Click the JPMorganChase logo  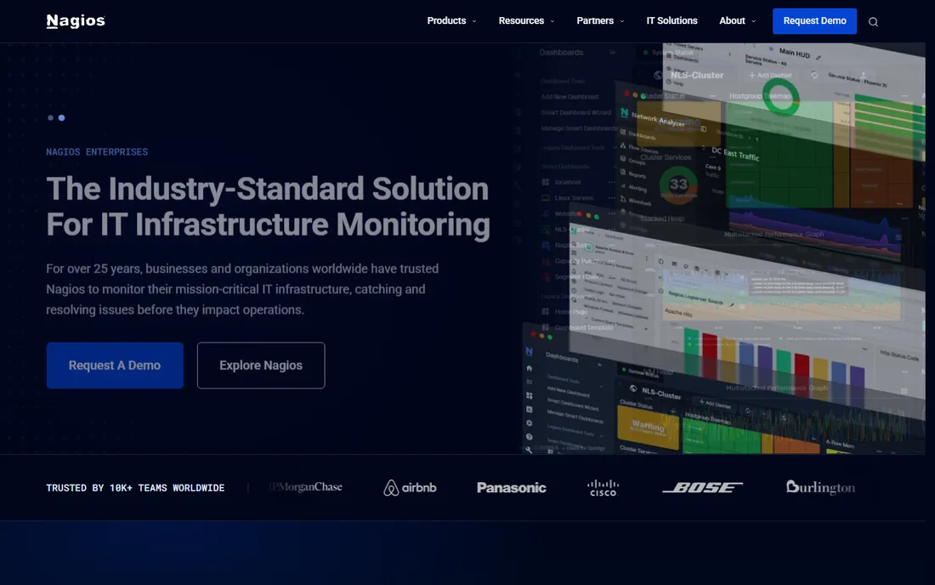point(306,487)
